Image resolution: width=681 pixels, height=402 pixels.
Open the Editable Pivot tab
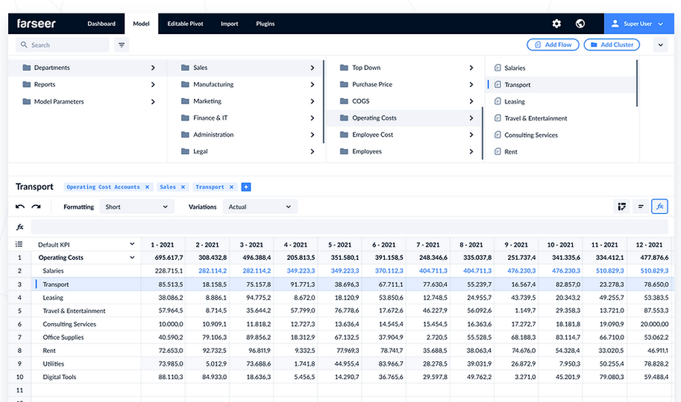tap(185, 24)
